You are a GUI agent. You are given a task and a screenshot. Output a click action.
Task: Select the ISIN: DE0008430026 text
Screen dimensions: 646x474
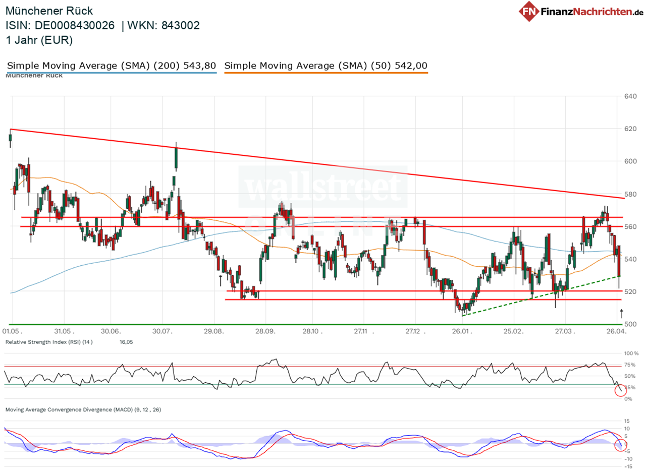pos(60,25)
